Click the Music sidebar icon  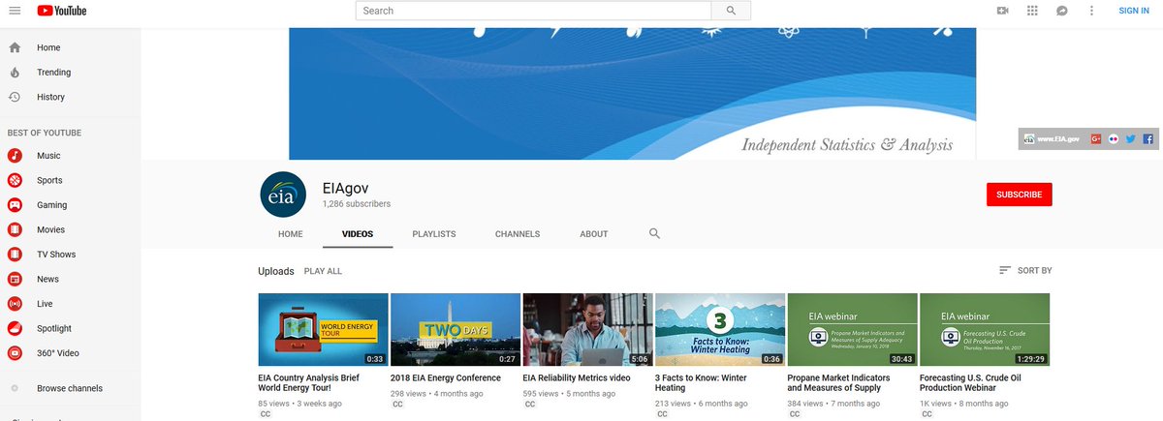tap(15, 156)
